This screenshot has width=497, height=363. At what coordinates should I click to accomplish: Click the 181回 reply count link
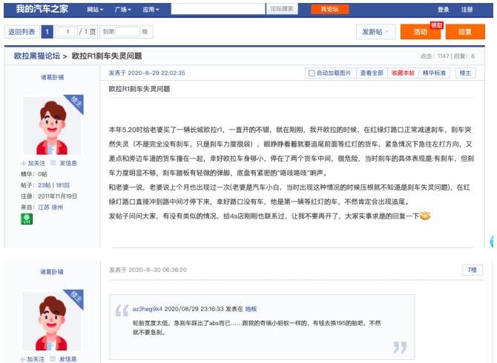(x=63, y=185)
